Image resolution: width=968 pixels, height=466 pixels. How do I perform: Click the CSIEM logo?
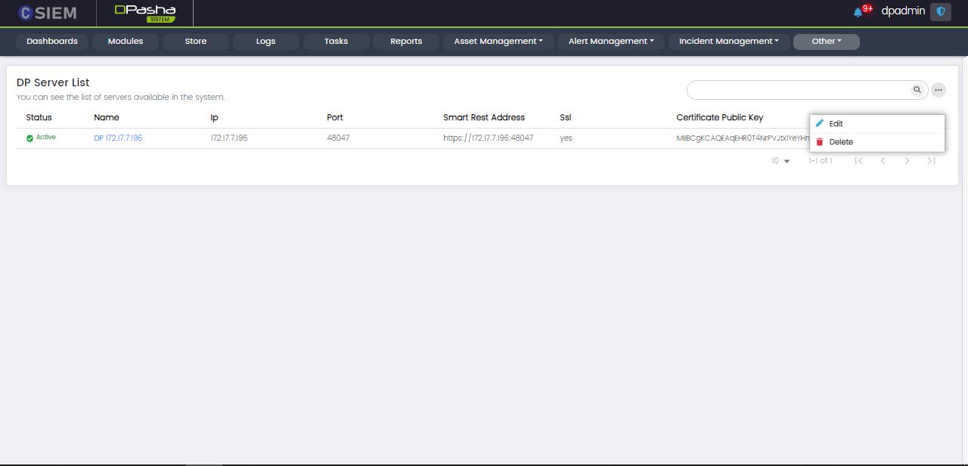pyautogui.click(x=48, y=13)
